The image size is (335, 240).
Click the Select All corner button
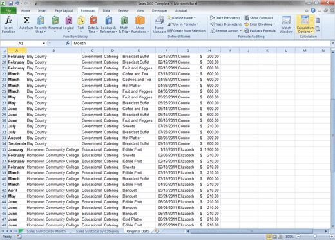pyautogui.click(x=4, y=51)
